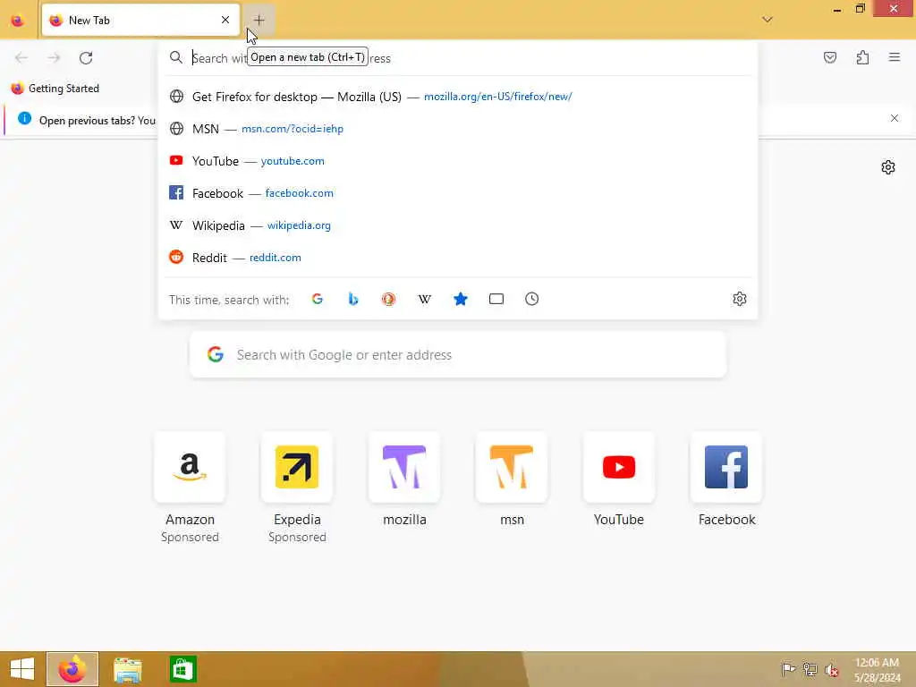The height and width of the screenshot is (687, 916).
Task: Click the search magnifier icon in address bar
Action: 176,57
